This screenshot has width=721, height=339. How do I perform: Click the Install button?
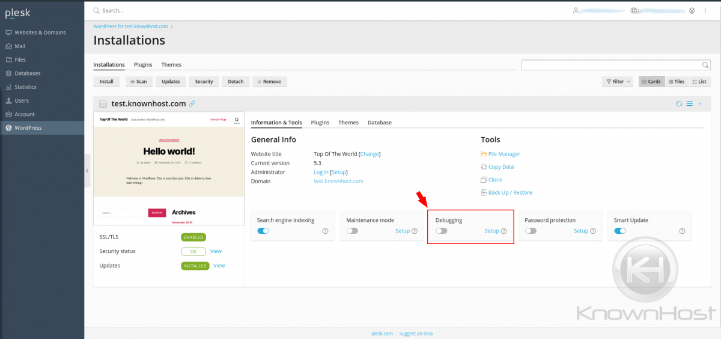coord(106,81)
